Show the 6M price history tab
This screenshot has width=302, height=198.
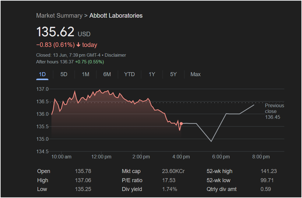(x=107, y=74)
